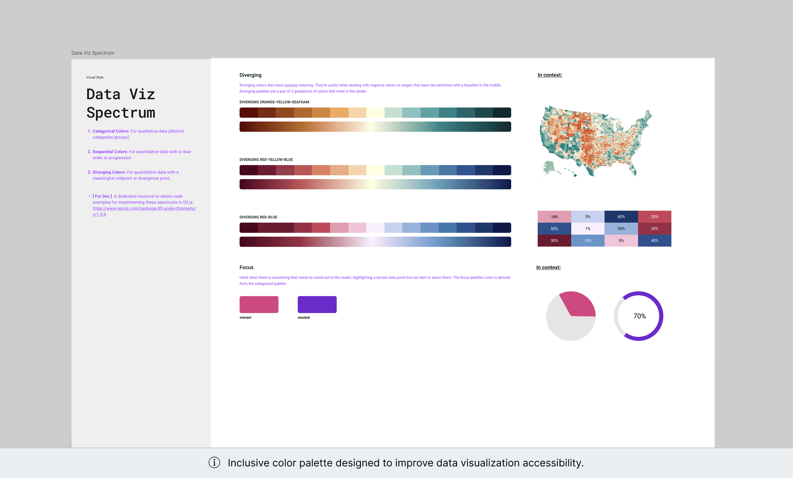This screenshot has width=793, height=478.
Task: Select the 'Diverging' section heading
Action: click(250, 75)
